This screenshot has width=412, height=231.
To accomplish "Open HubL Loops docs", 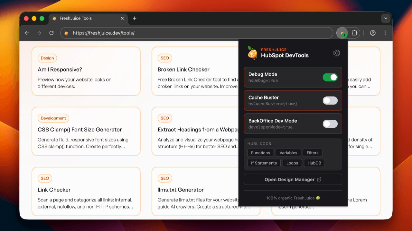I will [292, 163].
